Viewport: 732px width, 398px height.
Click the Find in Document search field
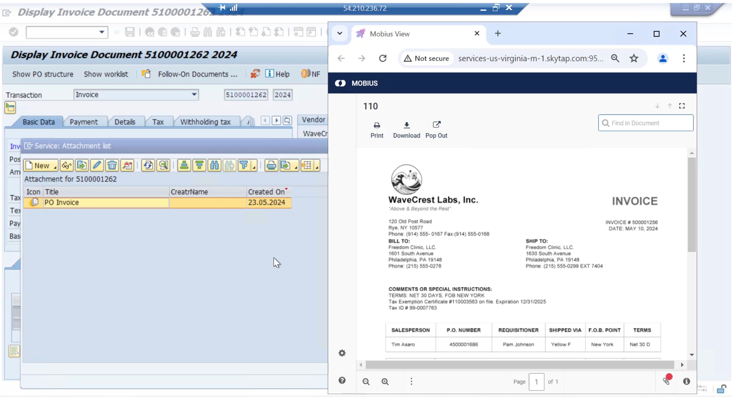coord(649,123)
